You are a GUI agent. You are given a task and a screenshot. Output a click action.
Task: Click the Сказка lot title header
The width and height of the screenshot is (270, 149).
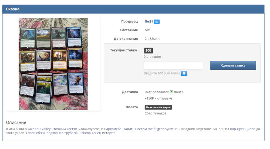13,9
